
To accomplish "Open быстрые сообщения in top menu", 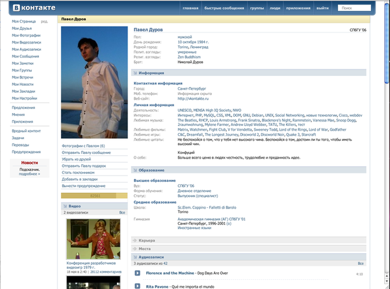I will pyautogui.click(x=224, y=8).
